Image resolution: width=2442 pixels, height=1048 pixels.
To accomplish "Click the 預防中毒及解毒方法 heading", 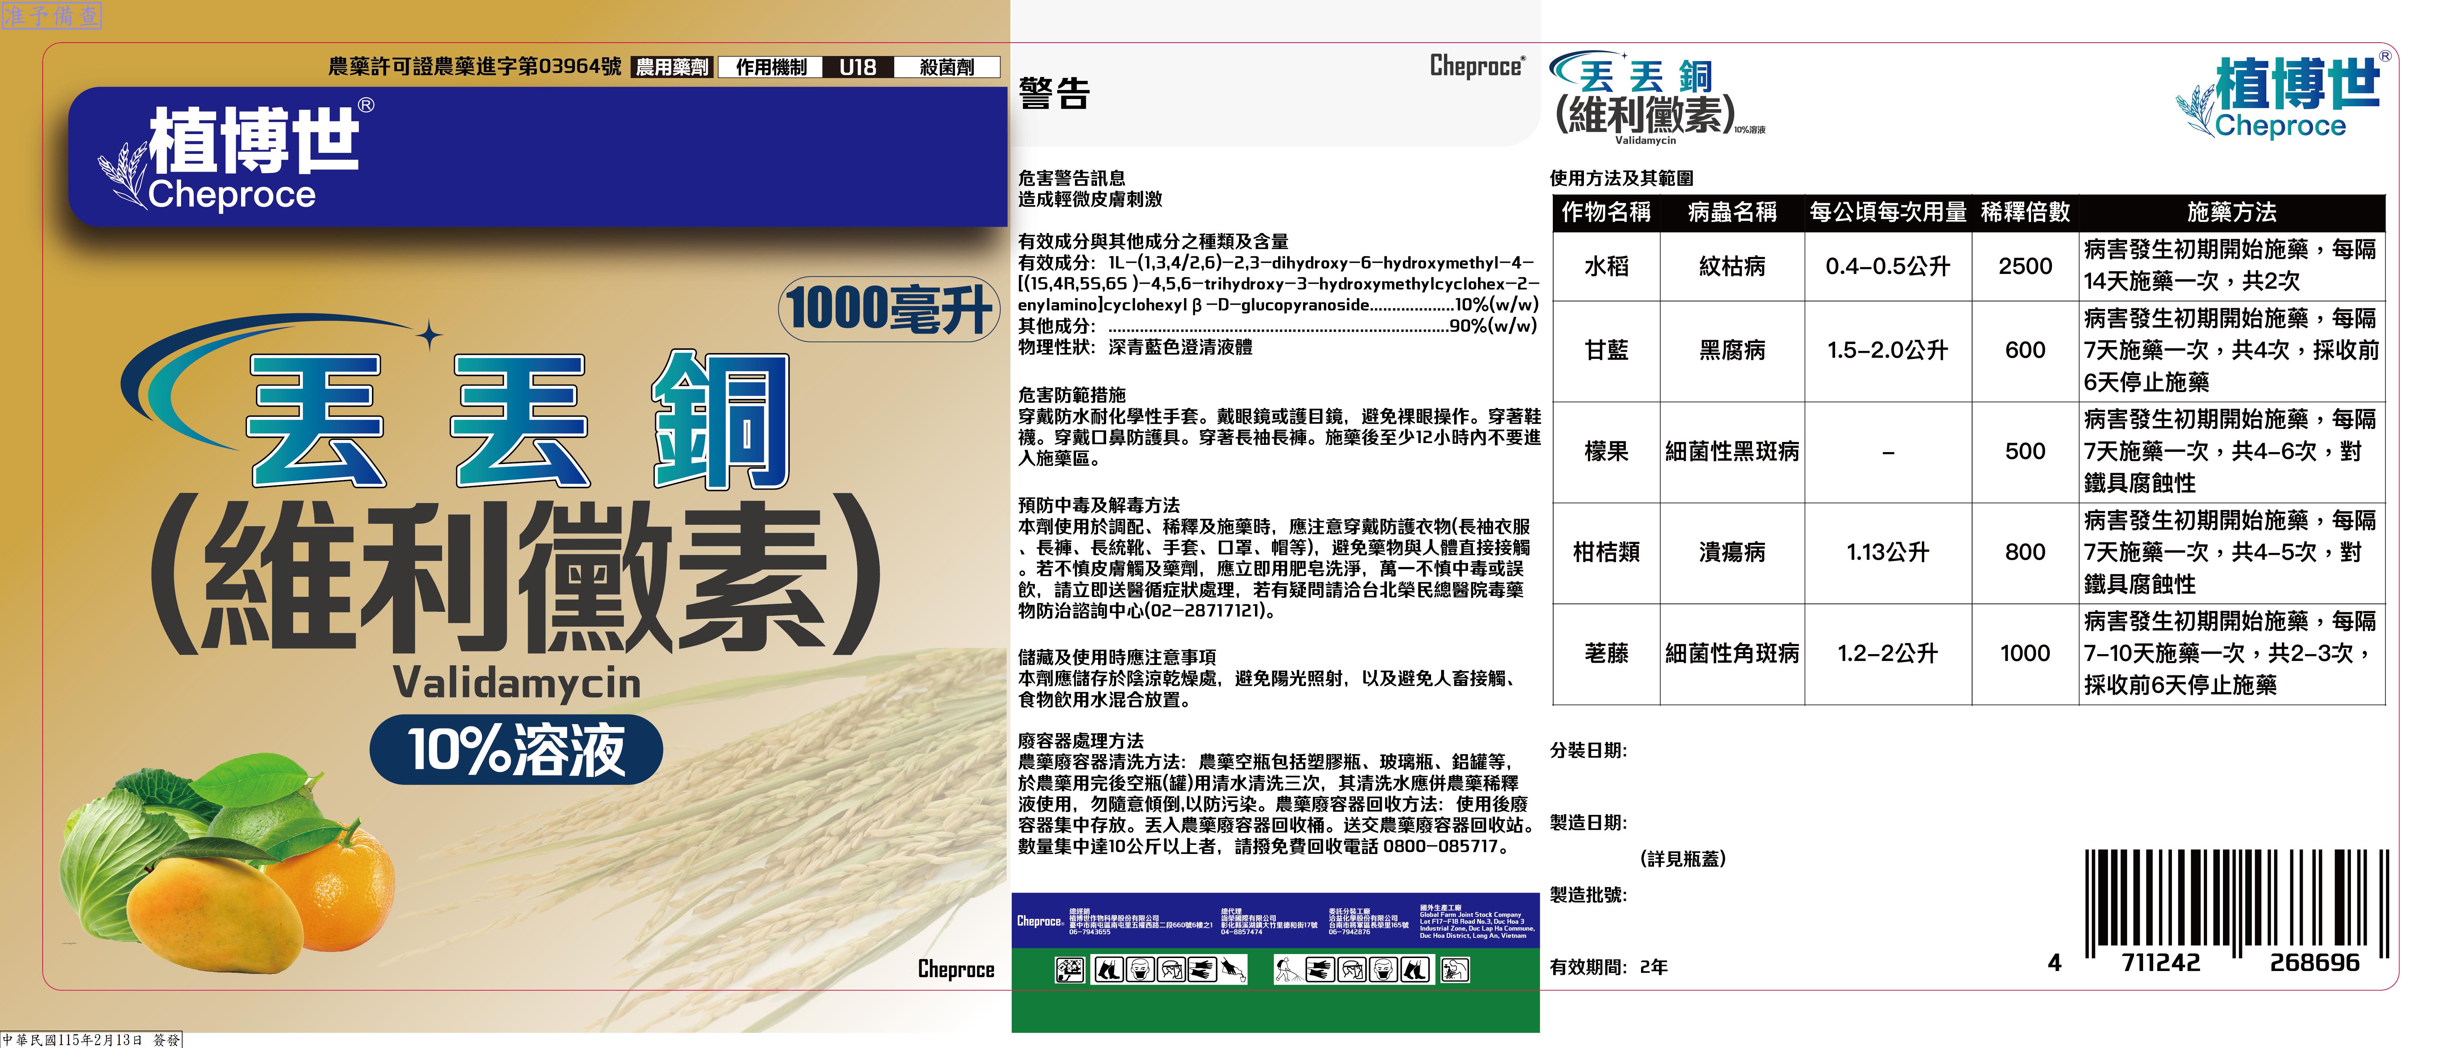I will 1099,505.
